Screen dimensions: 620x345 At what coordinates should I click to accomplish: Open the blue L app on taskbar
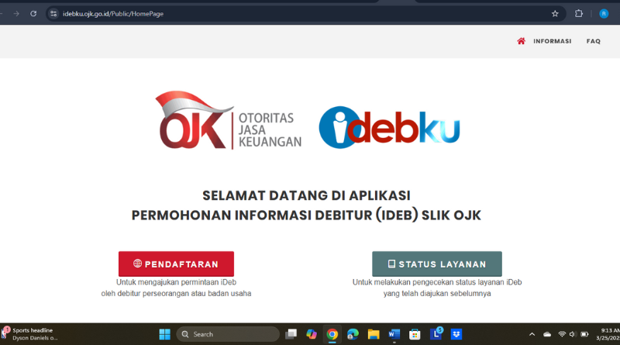(x=436, y=333)
